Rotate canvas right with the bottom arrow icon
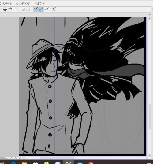Screen dimensions: 153x164 pyautogui.click(x=16, y=158)
